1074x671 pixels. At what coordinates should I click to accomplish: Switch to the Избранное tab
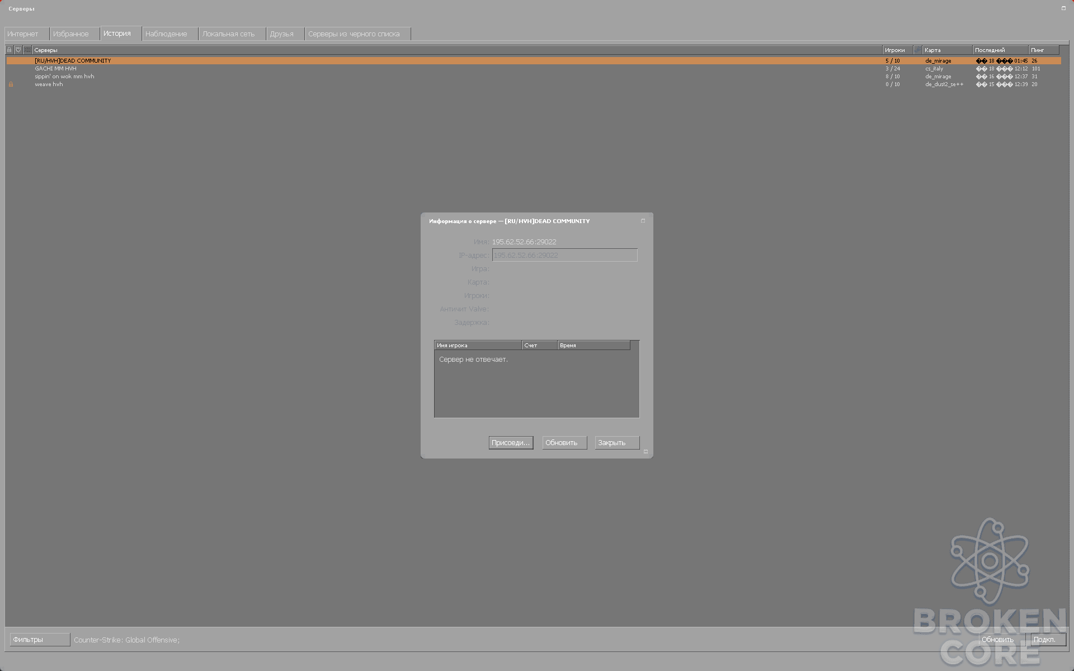[x=75, y=34]
